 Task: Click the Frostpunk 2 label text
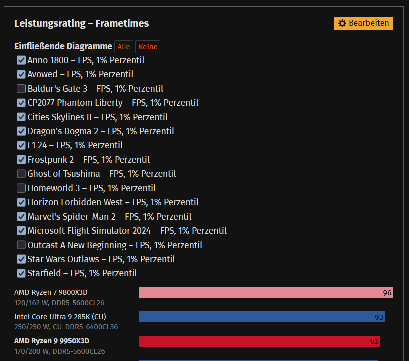[89, 160]
